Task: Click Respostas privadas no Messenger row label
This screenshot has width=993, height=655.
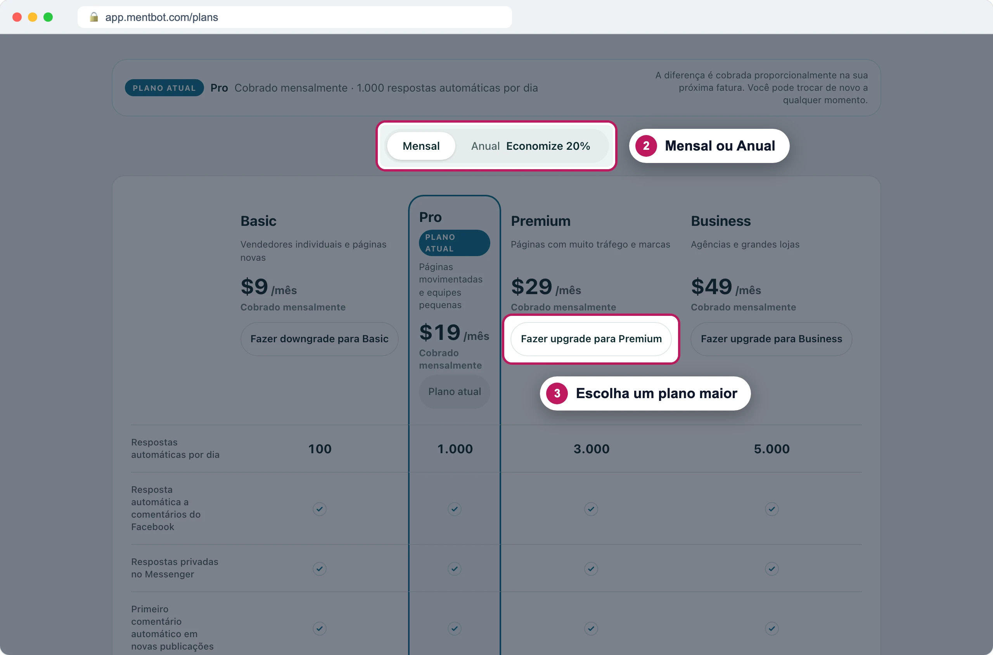Action: point(175,568)
